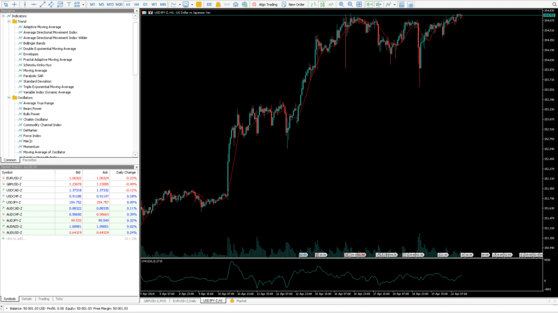The width and height of the screenshot is (558, 313).
Task: Select the horizontal line drawing tool
Action: coord(33,4)
